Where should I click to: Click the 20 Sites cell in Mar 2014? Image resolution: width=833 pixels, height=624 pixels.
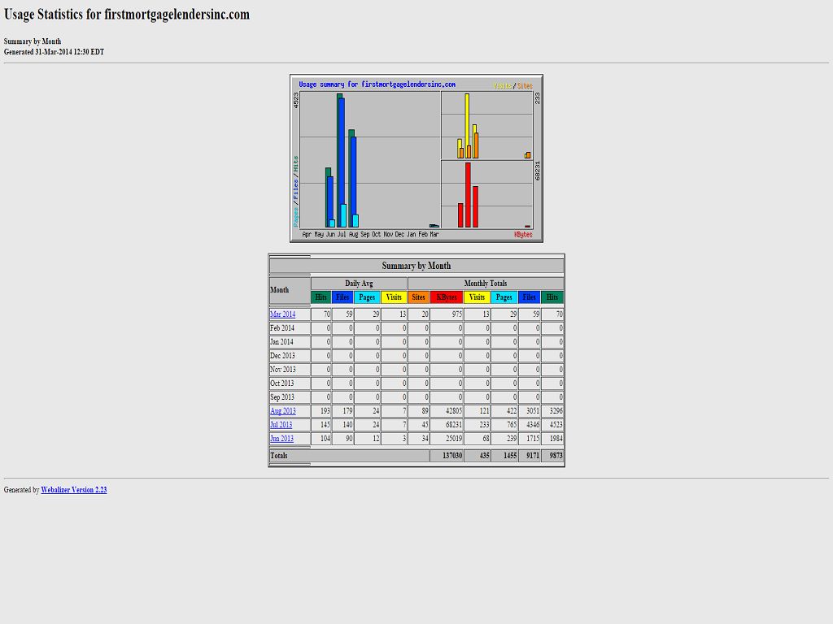419,314
